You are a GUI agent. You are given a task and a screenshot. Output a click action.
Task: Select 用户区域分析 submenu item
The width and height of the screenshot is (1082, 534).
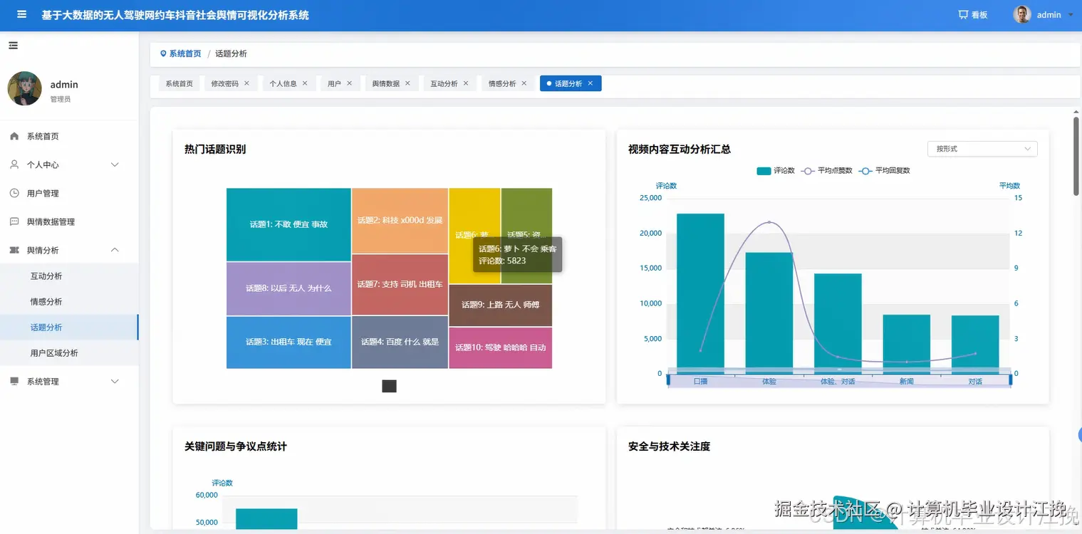tap(69, 353)
